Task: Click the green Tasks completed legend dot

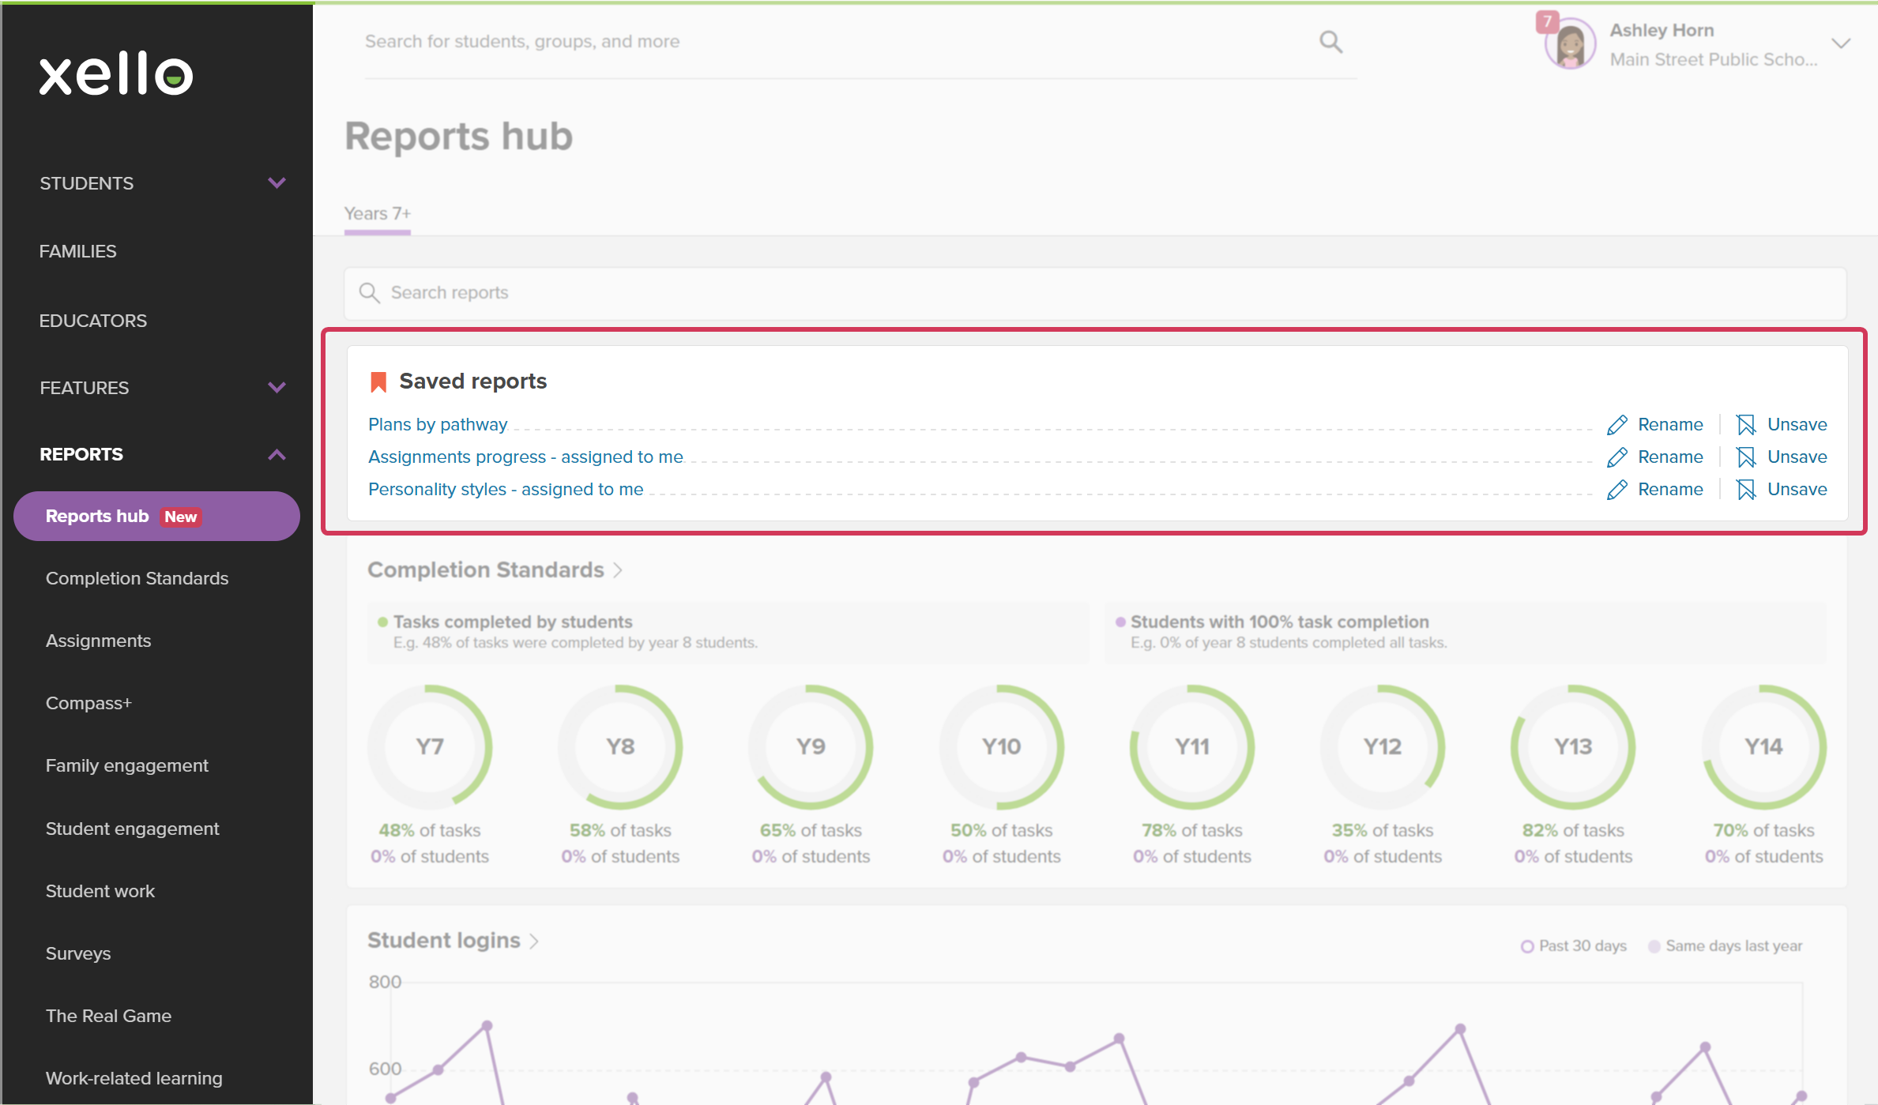Action: 383,622
